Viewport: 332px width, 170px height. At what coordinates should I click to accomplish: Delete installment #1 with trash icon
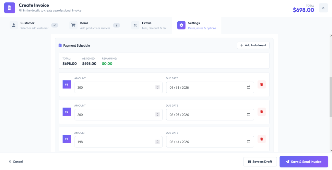(262, 85)
